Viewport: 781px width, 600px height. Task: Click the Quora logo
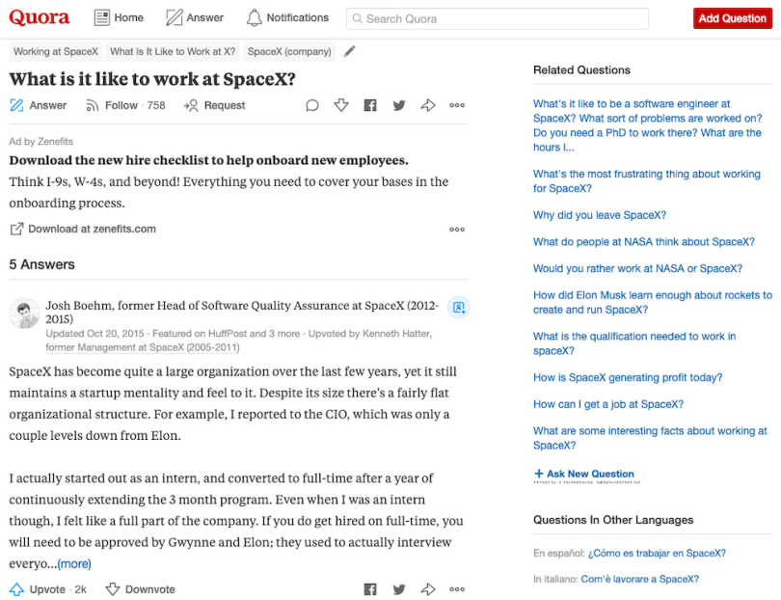40,17
